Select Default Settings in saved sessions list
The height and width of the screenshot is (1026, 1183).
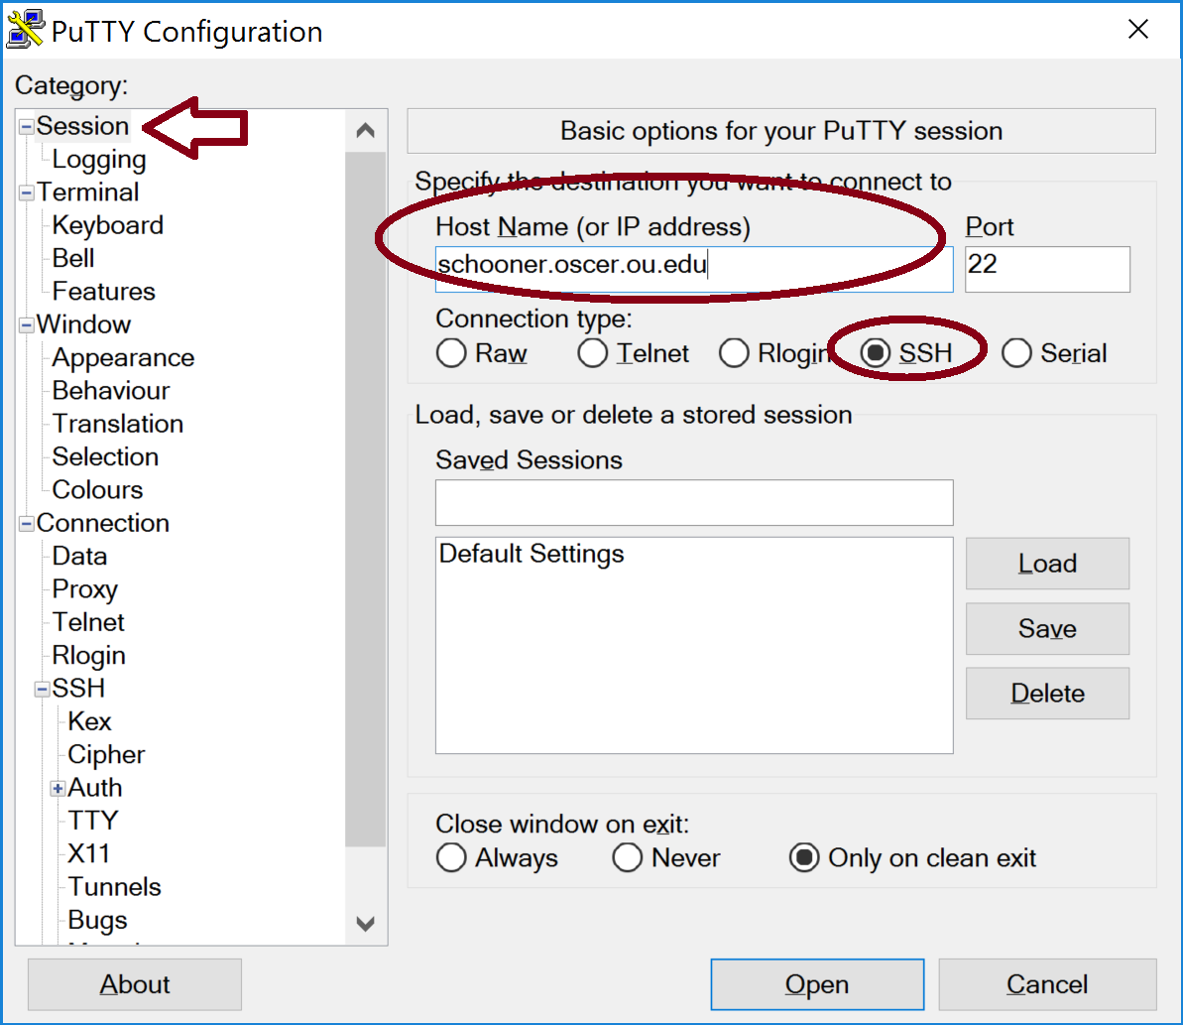(x=532, y=554)
